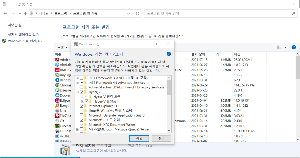This screenshot has width=300, height=158.
Task: Click the DBeaver icon
Action: coord(57,90)
